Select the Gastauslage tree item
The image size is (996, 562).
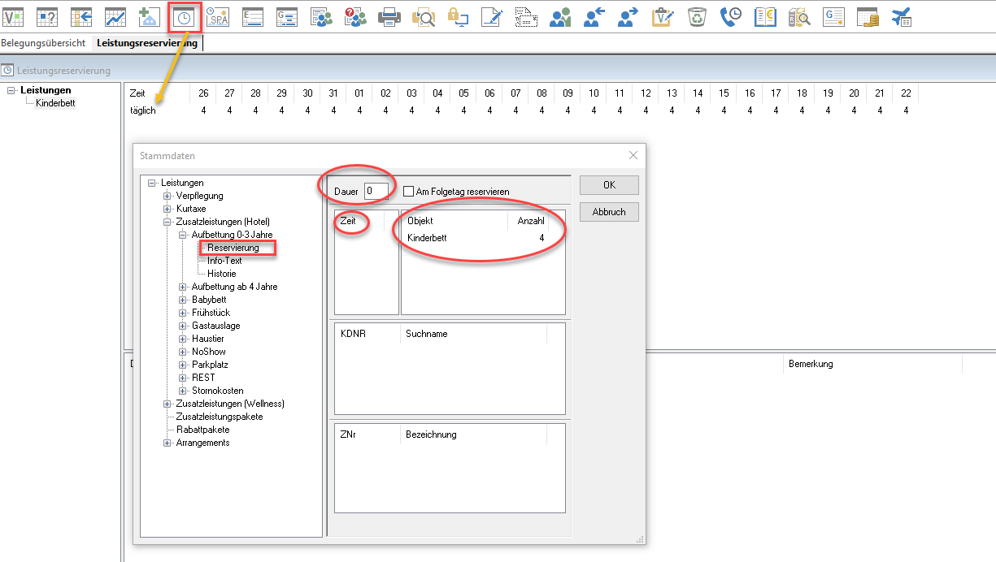(x=215, y=326)
